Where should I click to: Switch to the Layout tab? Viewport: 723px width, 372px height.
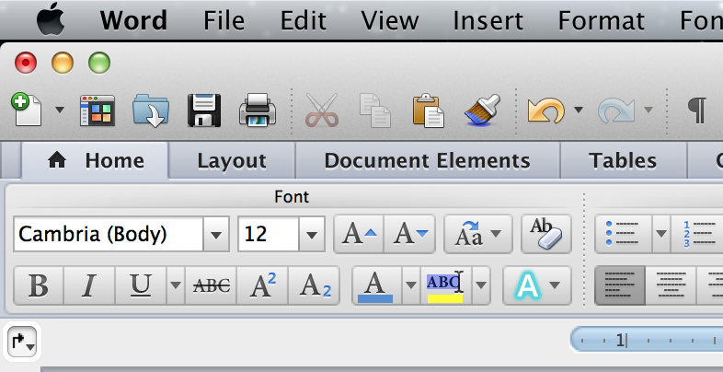pyautogui.click(x=232, y=160)
